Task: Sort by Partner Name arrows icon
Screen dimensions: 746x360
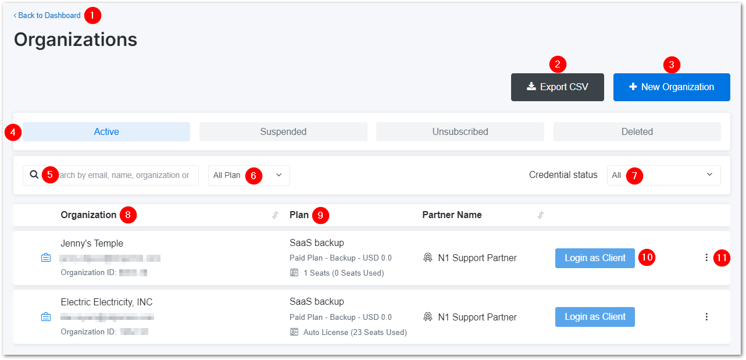Action: coord(541,215)
